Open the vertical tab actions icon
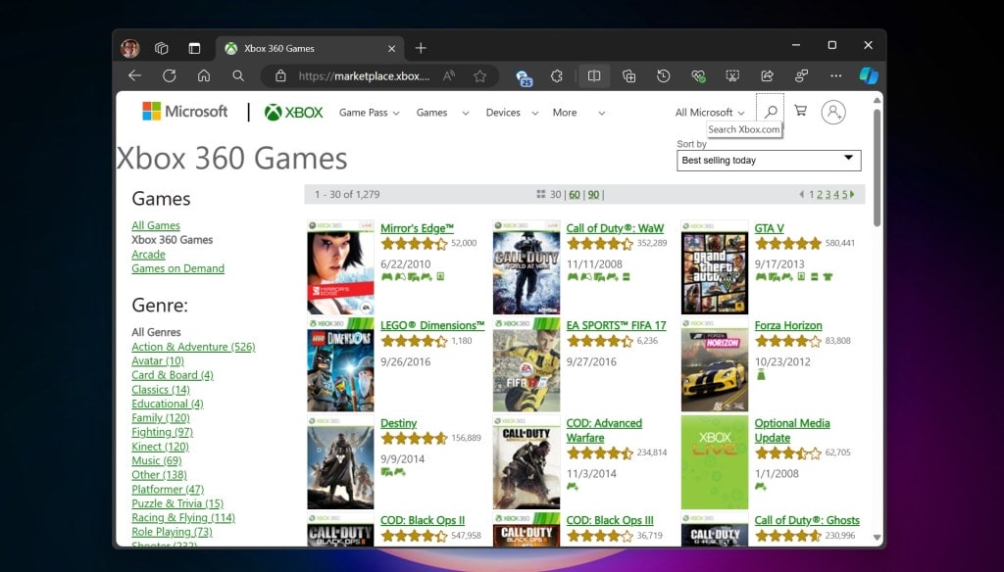This screenshot has width=1004, height=572. (194, 48)
